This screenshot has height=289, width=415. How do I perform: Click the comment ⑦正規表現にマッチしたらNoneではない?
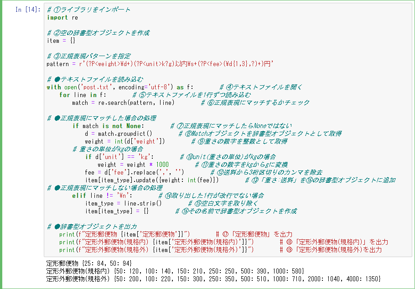(x=231, y=126)
